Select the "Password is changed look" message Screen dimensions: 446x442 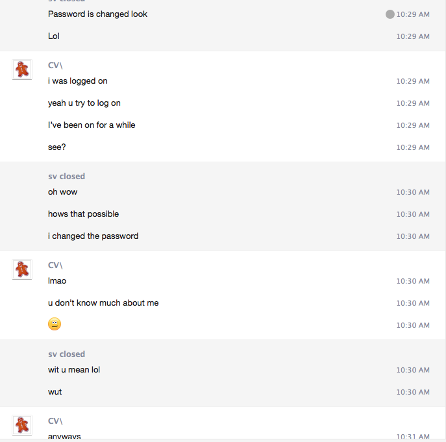tap(97, 14)
